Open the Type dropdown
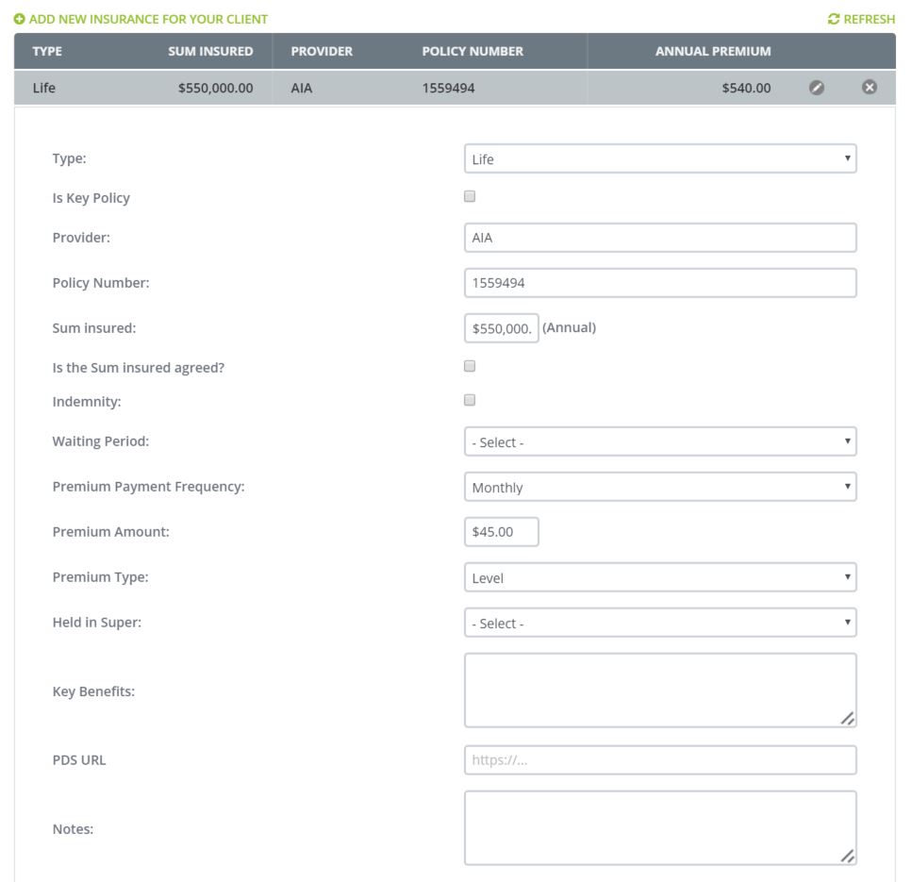Viewport: 912px width, 882px height. [659, 158]
